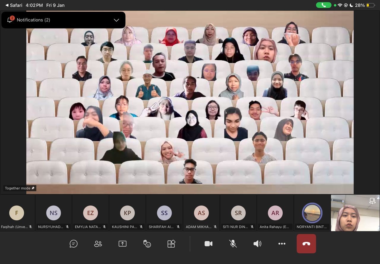The width and height of the screenshot is (380, 264).
Task: Switch camera on the self-view thumbnail
Action: point(372,201)
